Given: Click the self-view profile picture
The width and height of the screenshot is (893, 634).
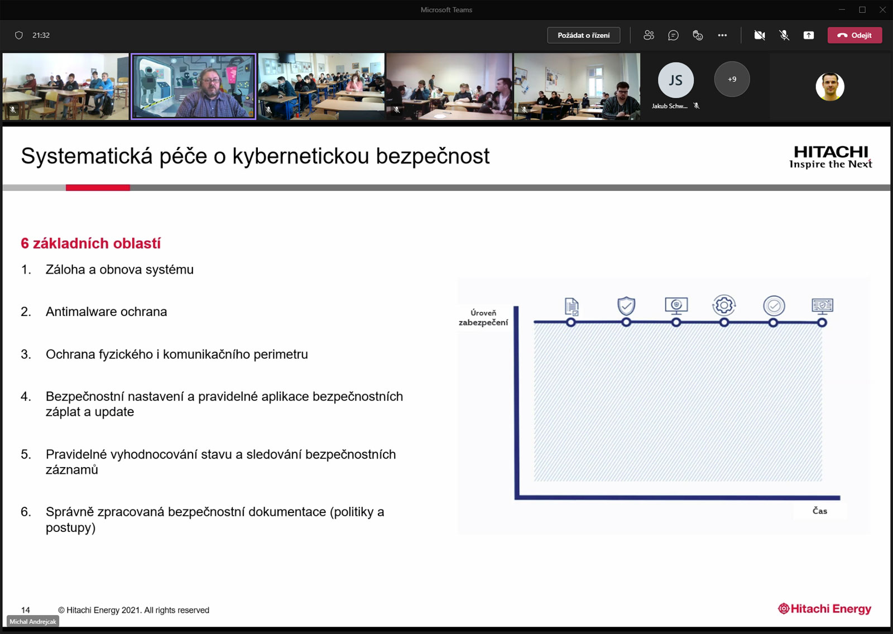Looking at the screenshot, I should (829, 87).
